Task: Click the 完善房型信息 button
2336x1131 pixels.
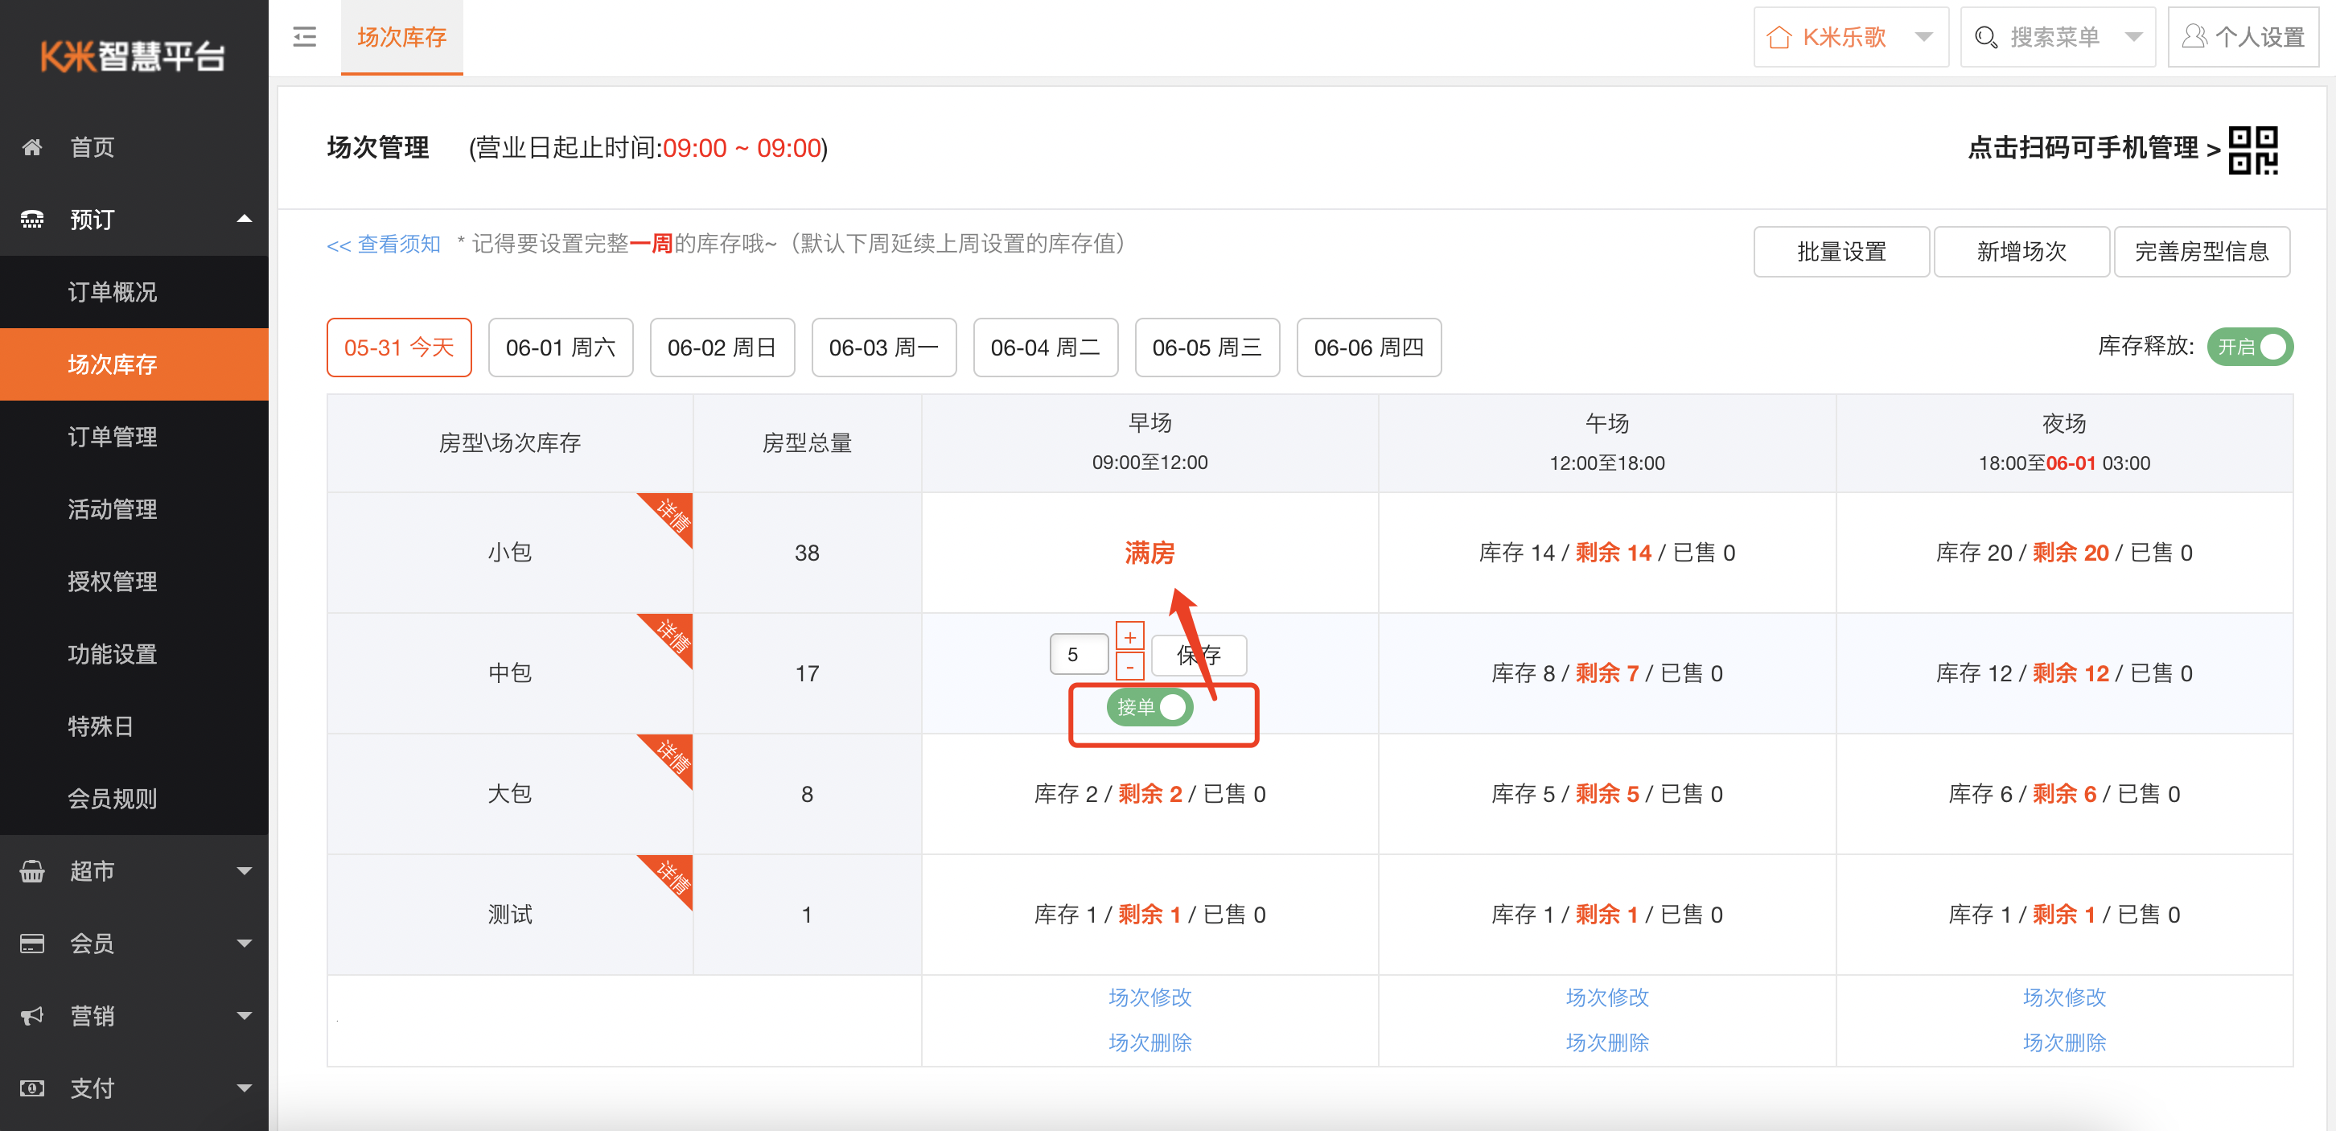Action: [x=2202, y=251]
